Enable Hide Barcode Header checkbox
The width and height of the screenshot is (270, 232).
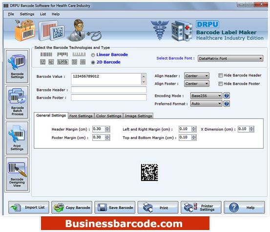220,75
